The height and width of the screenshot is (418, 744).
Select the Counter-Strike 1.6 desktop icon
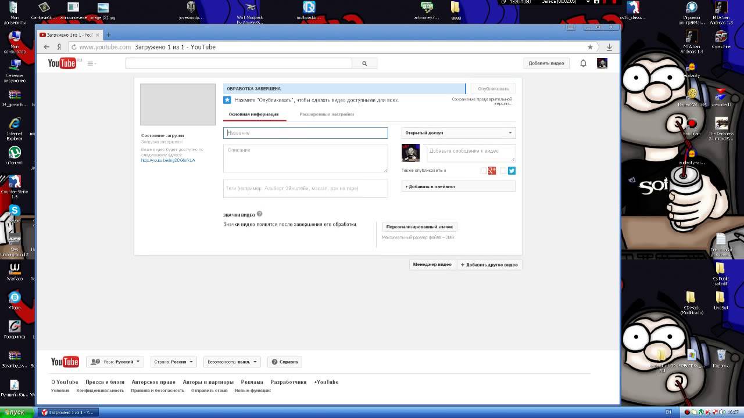tap(15, 187)
